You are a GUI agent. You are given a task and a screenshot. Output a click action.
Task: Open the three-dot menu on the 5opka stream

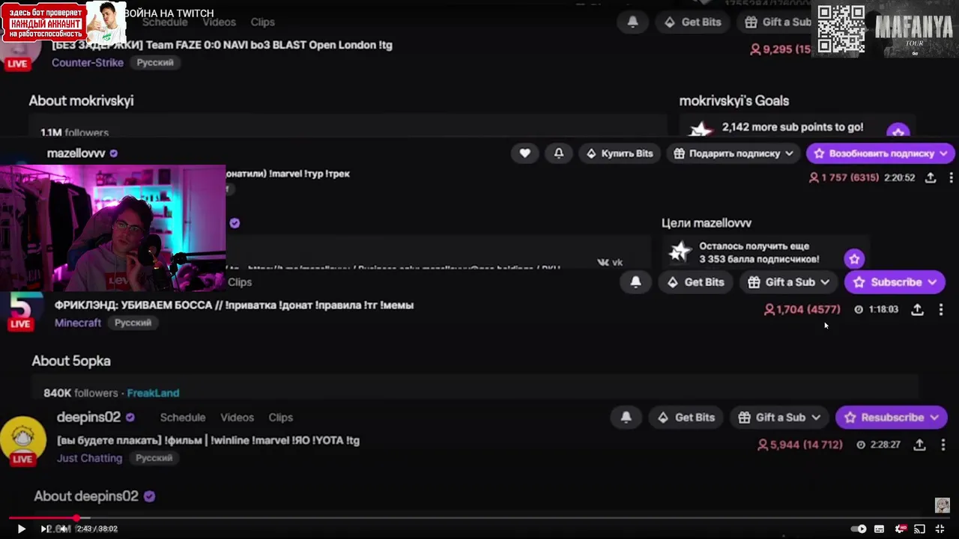941,309
